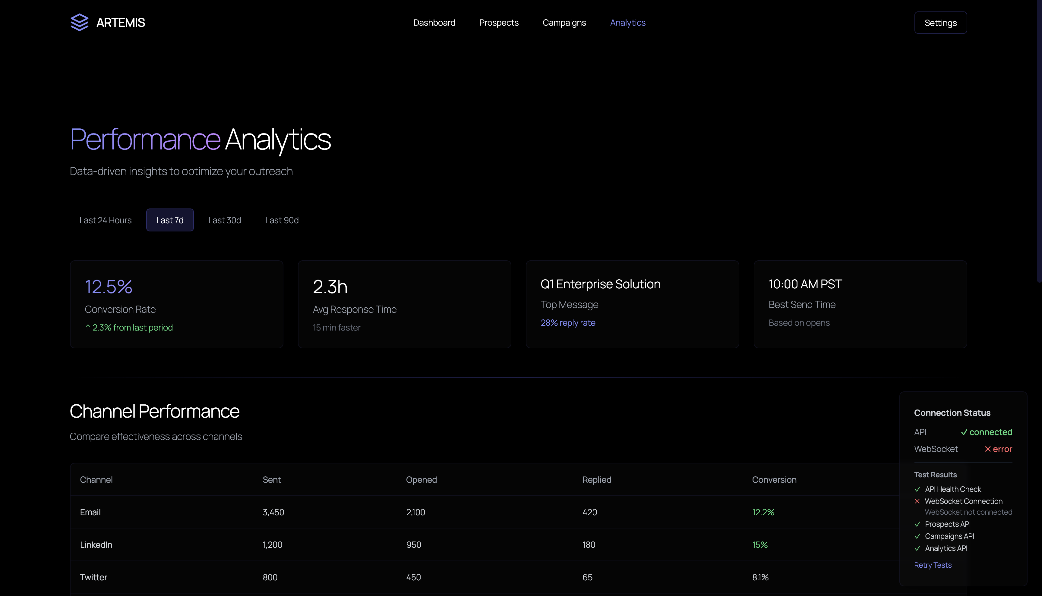The width and height of the screenshot is (1042, 596).
Task: Switch to the Last 30d range
Action: coord(224,220)
